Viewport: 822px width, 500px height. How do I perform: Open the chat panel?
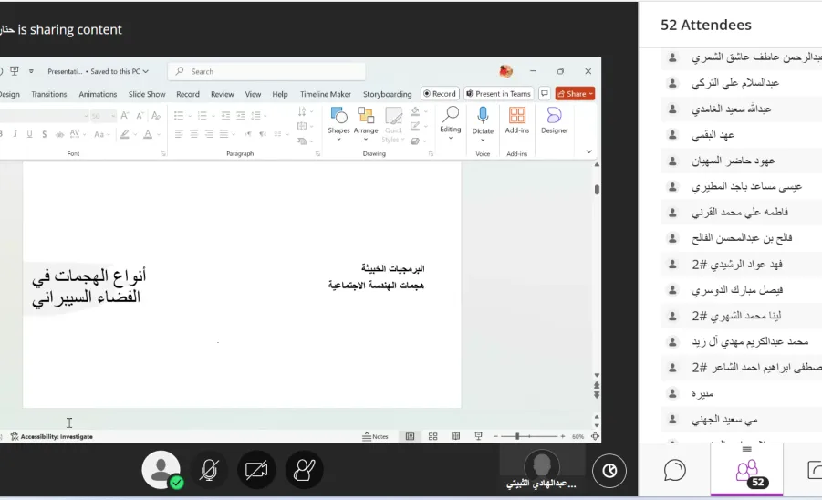(675, 470)
